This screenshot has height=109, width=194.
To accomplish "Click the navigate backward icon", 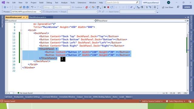I will pos(5,7).
